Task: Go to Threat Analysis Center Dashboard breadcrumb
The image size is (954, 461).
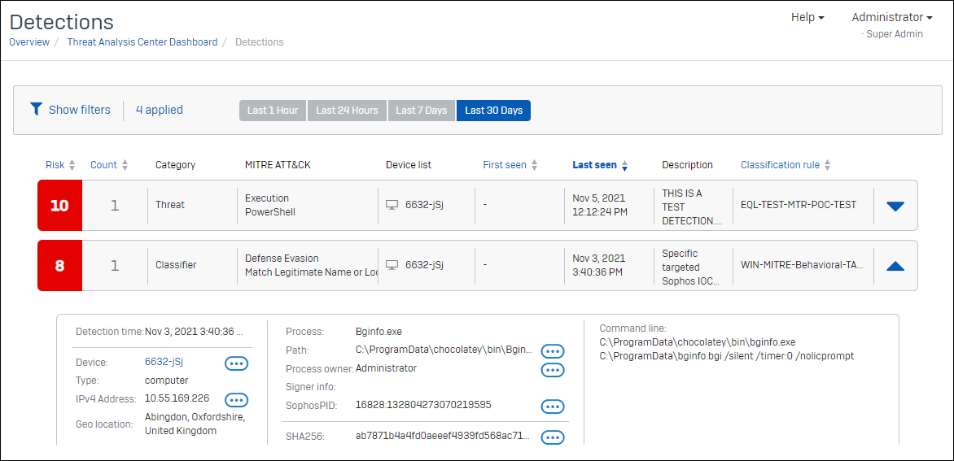Action: [142, 42]
